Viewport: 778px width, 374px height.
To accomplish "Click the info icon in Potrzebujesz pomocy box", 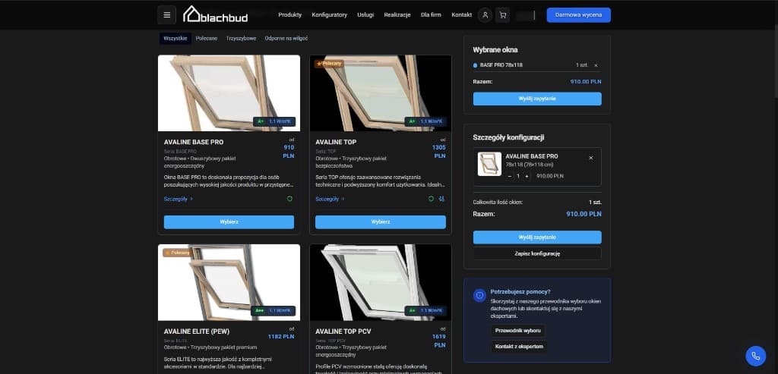I will pos(479,295).
